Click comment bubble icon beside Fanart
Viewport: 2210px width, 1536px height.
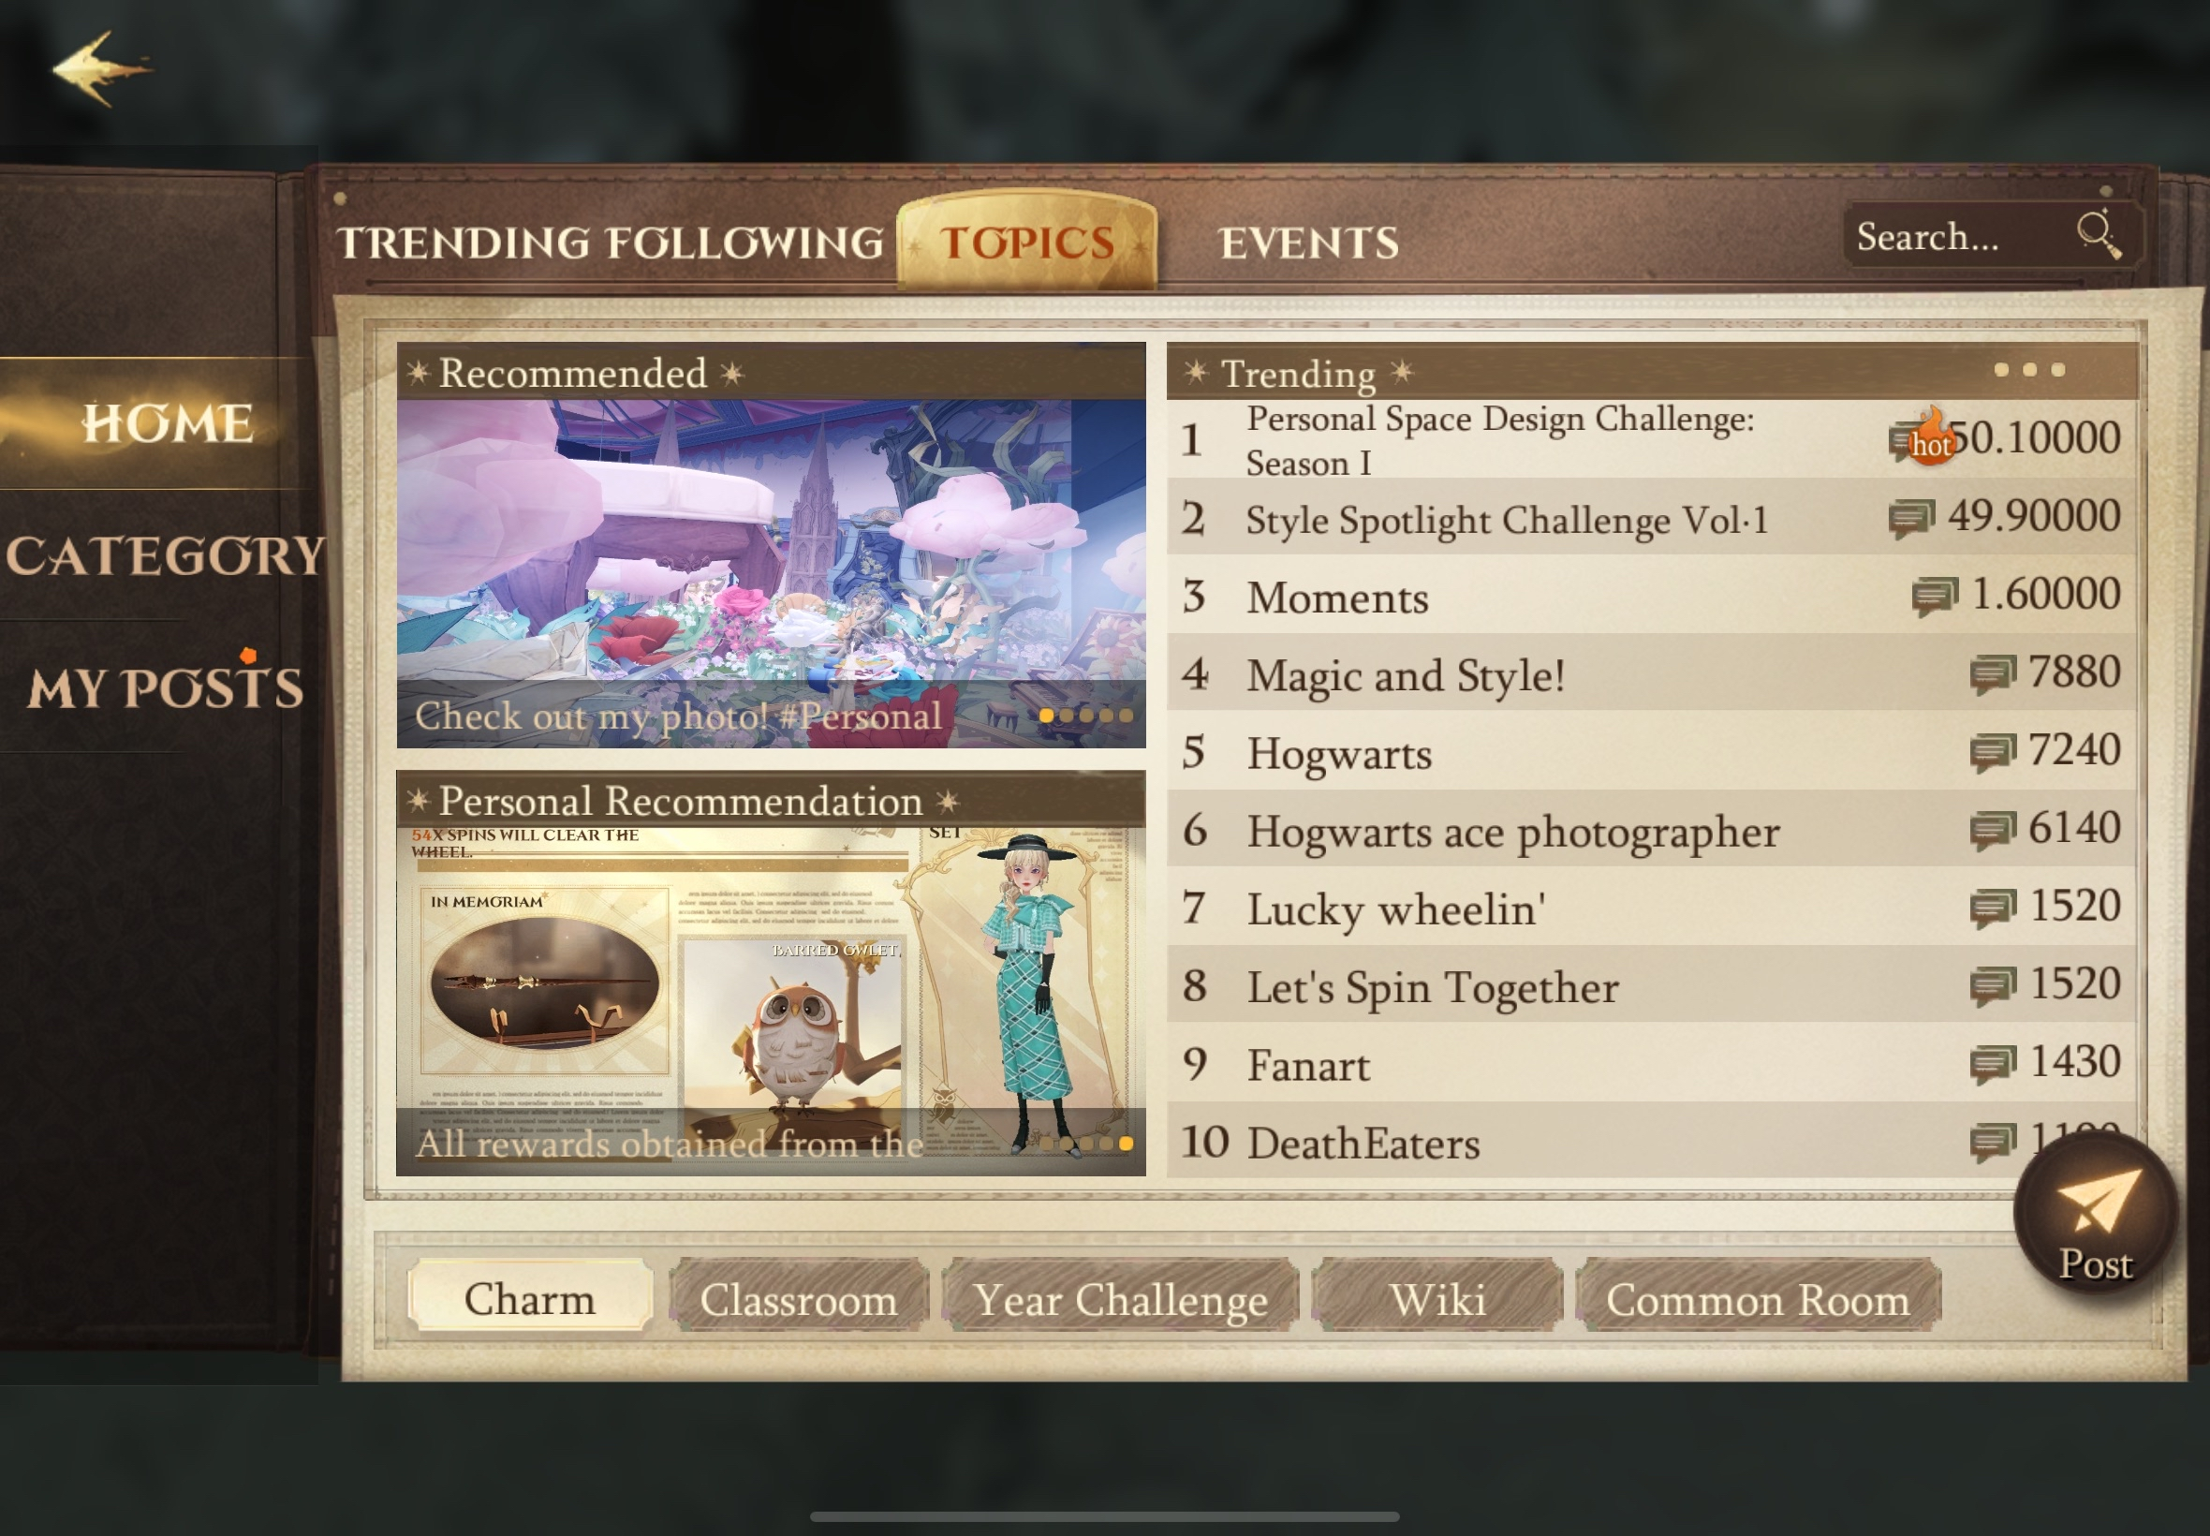pos(1993,1063)
